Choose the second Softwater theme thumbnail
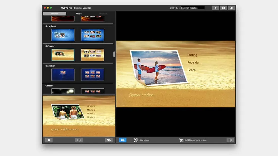Viewport: 278px width, 156px height. (92, 55)
